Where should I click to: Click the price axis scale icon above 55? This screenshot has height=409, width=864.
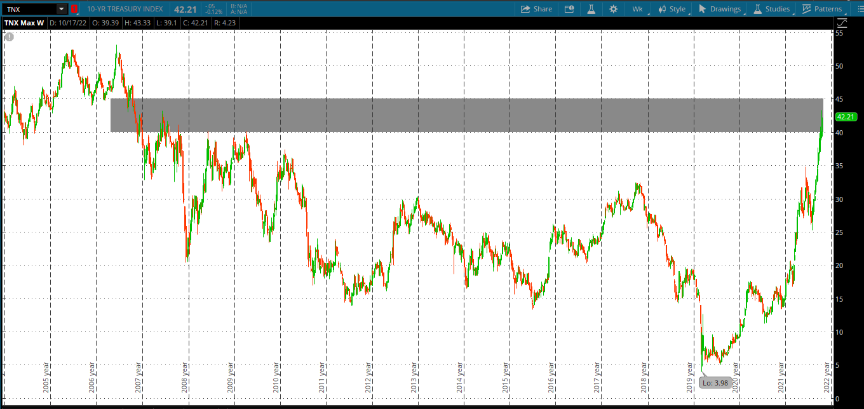pyautogui.click(x=842, y=23)
